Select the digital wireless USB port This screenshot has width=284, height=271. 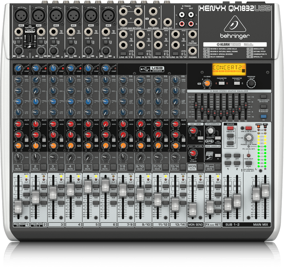30,39
